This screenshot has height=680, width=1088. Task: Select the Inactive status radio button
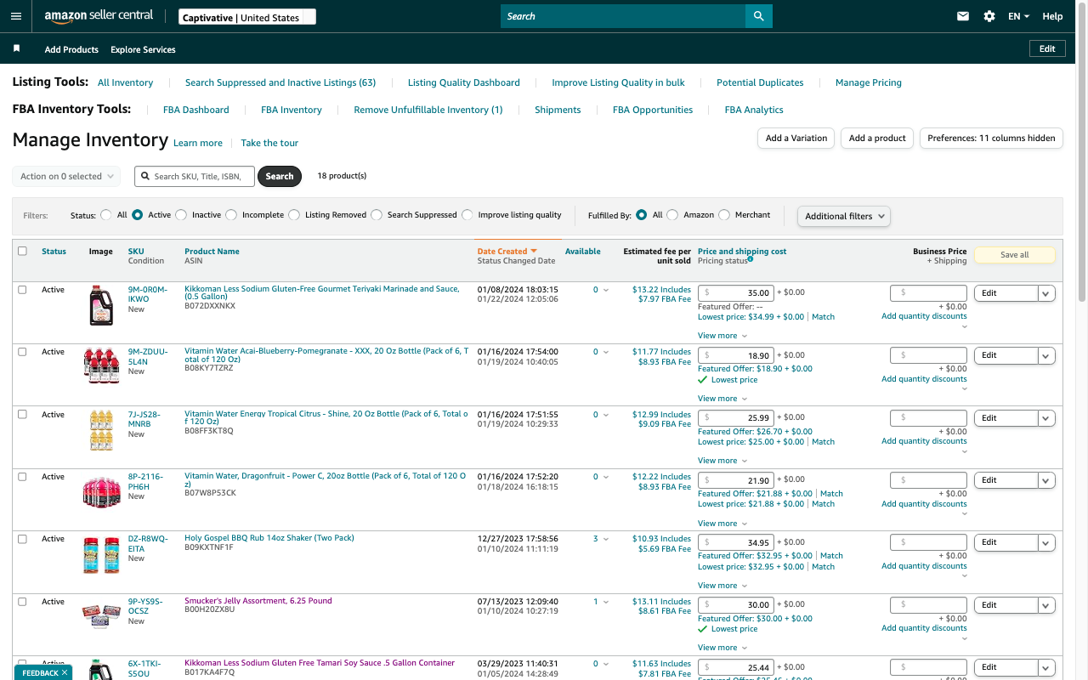click(x=181, y=215)
